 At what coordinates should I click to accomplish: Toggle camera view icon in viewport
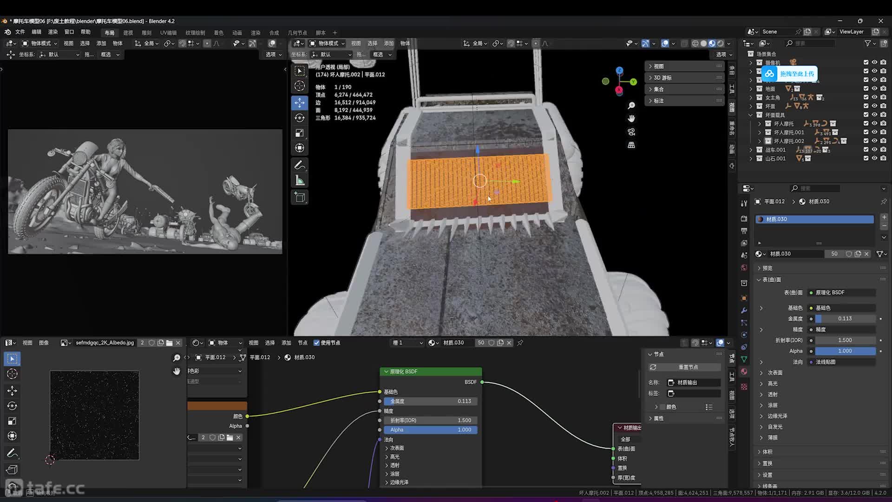pyautogui.click(x=631, y=132)
